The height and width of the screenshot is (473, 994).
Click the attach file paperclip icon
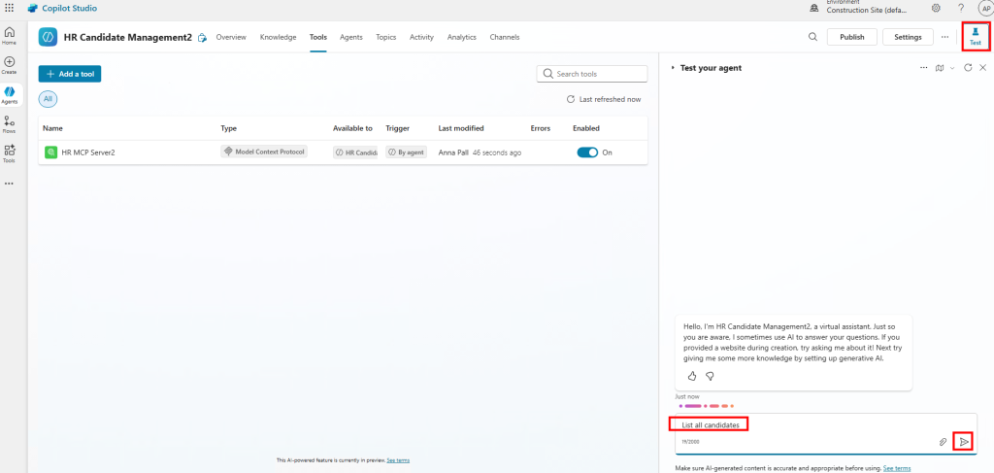pos(943,442)
